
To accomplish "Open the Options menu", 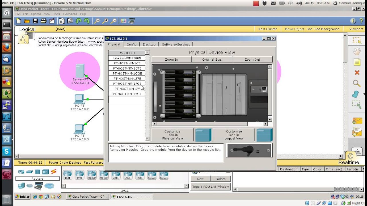I will [36, 14].
